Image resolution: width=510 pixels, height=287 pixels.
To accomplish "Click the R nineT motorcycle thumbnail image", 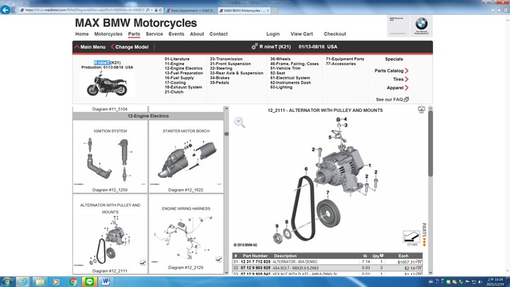I will pyautogui.click(x=107, y=84).
